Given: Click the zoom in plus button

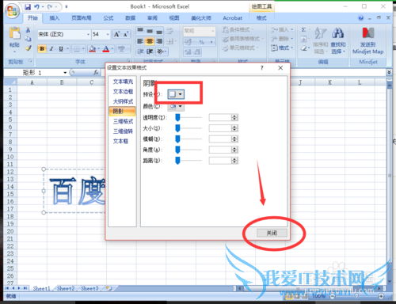Looking at the screenshot, I should point(381,296).
